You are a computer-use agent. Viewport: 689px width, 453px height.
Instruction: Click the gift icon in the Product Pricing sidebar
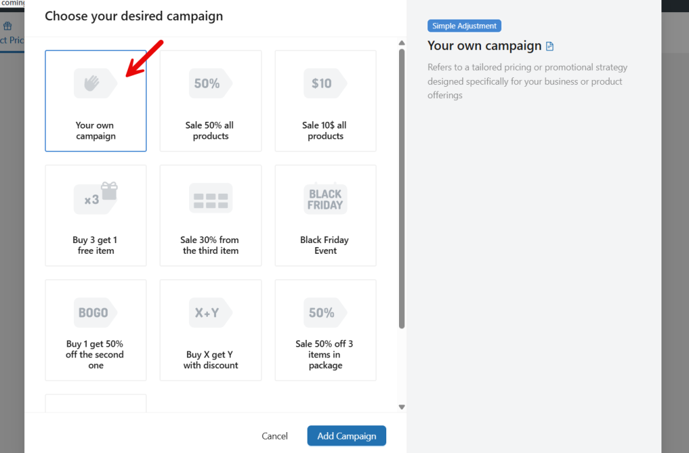(x=7, y=25)
